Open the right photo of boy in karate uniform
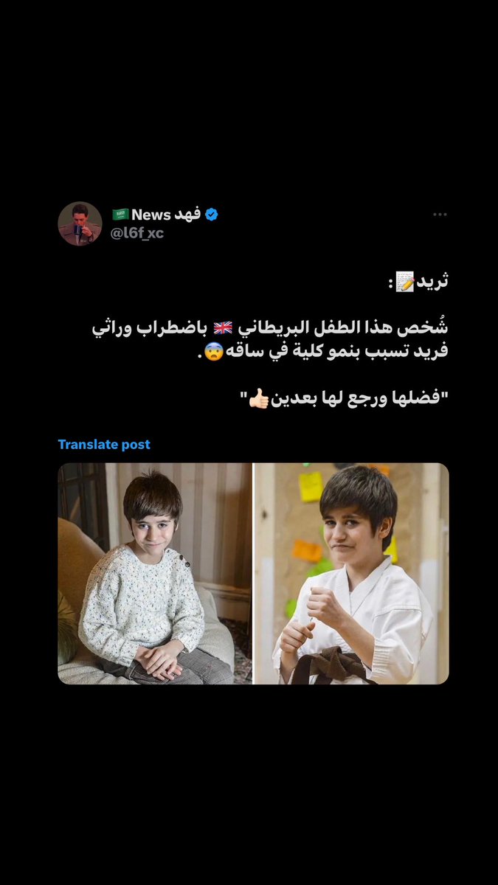The width and height of the screenshot is (498, 885). coord(352,574)
